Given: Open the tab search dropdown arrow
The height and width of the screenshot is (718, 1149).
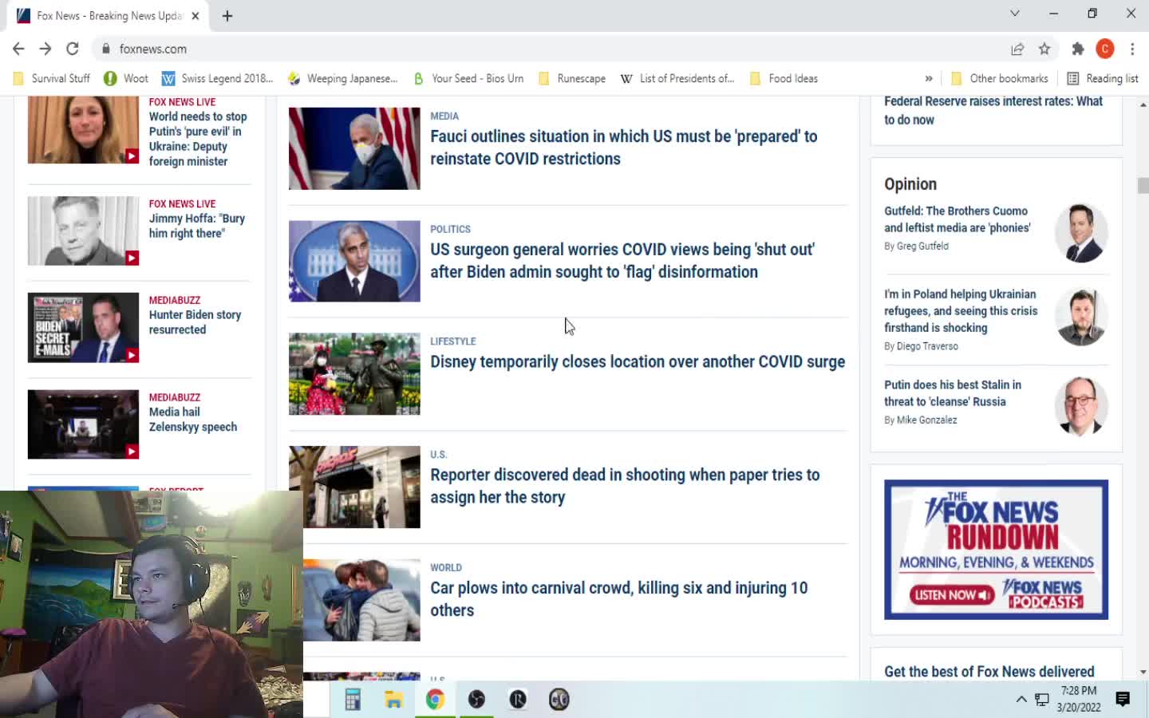Looking at the screenshot, I should pos(1014,14).
